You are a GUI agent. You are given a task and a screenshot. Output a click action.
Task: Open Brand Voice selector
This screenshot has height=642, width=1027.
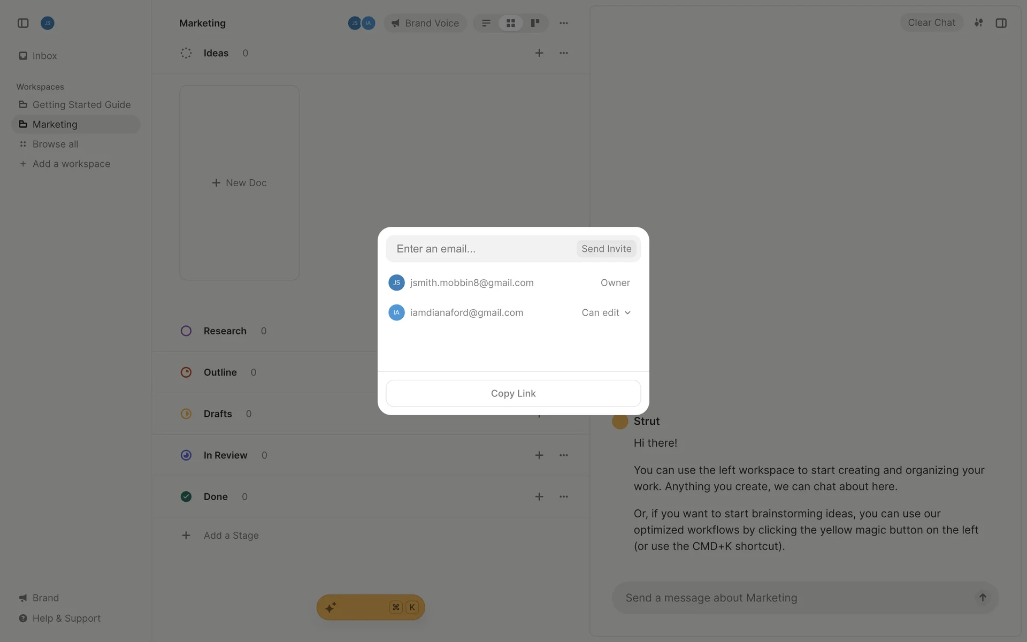pos(425,23)
